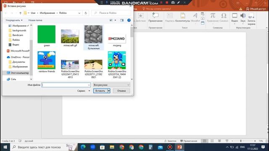Open the backgrounds folder in tree

(19, 31)
